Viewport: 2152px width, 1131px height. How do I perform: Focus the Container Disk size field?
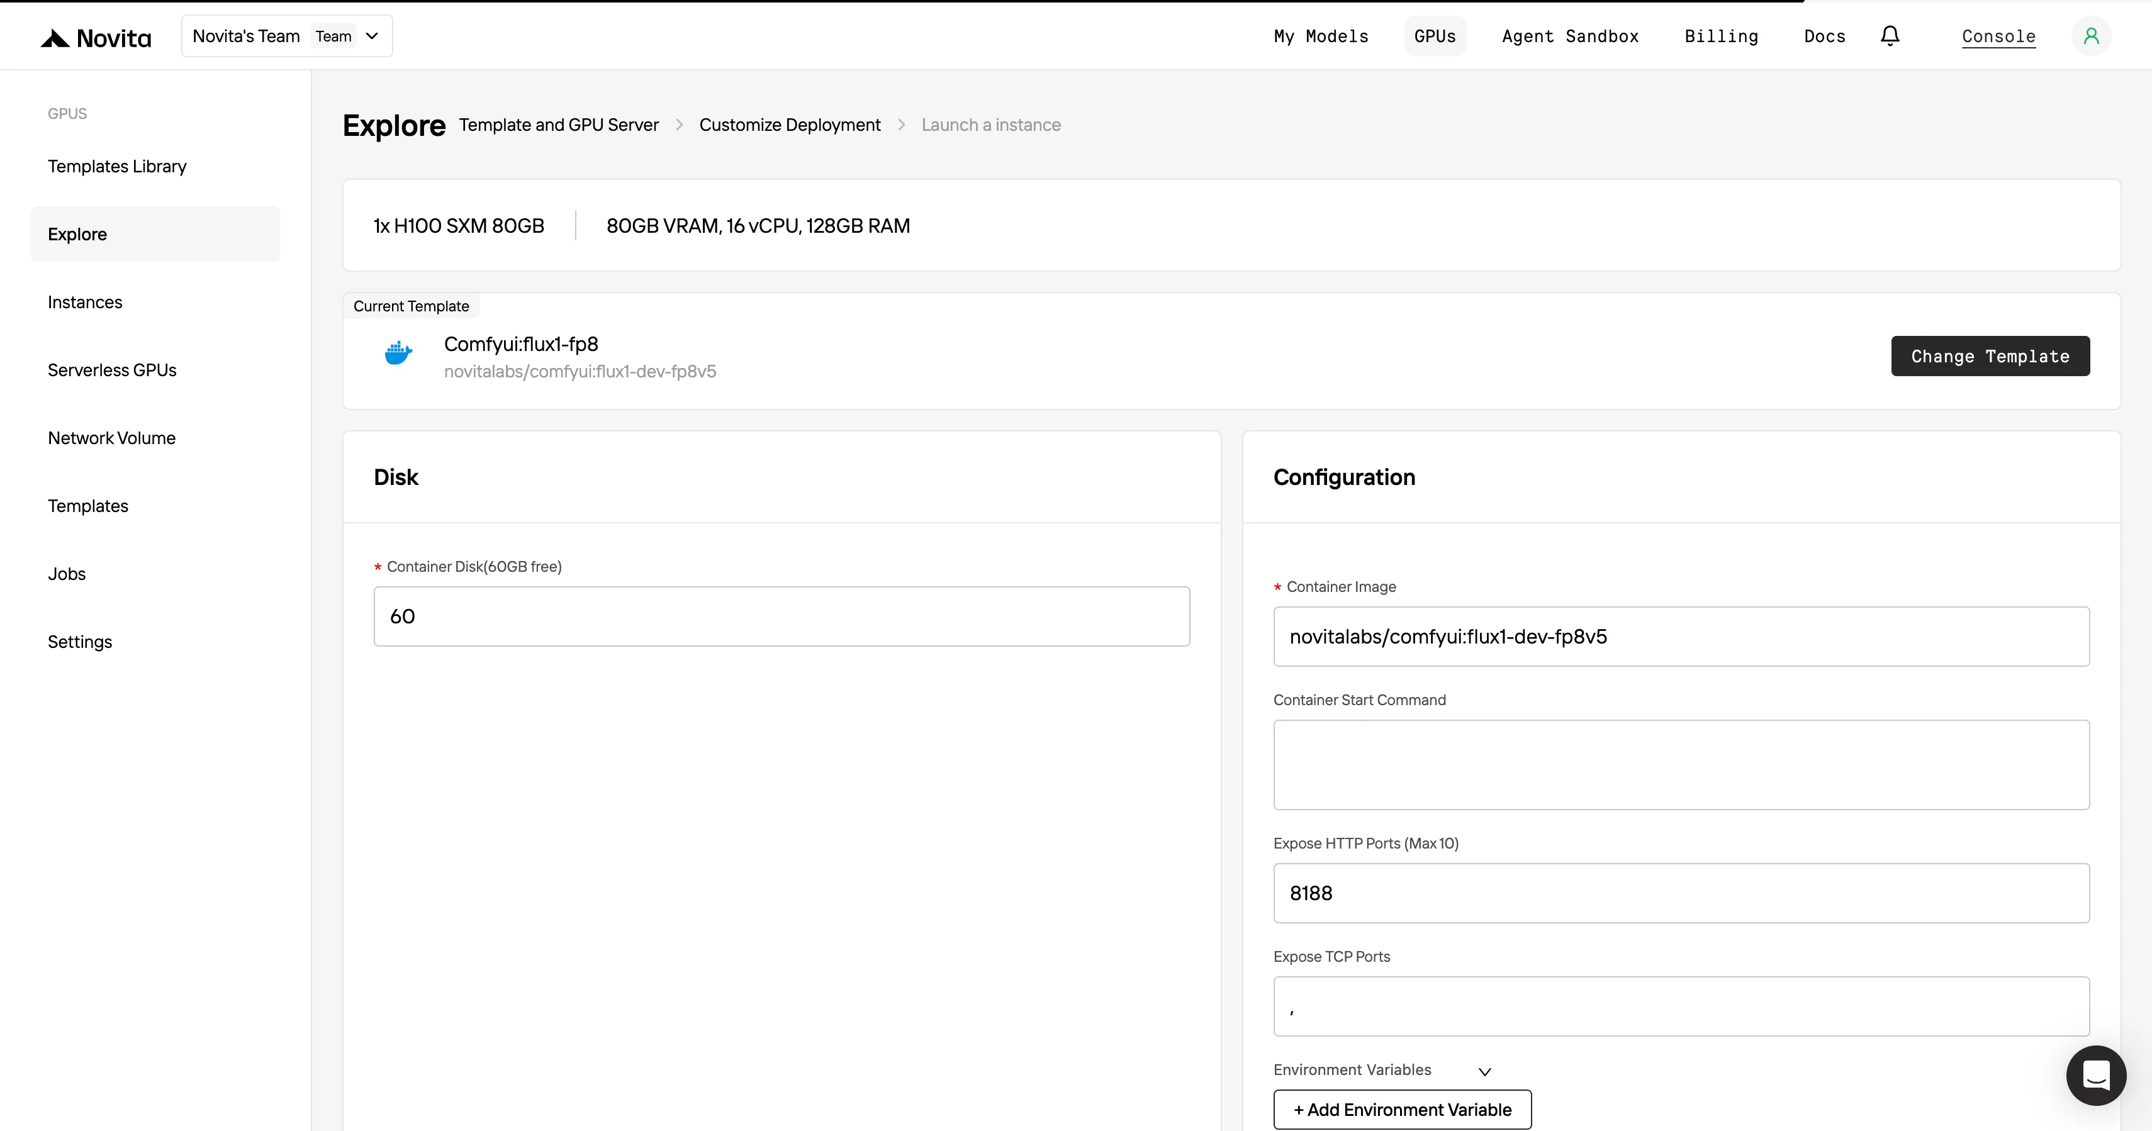coord(781,616)
